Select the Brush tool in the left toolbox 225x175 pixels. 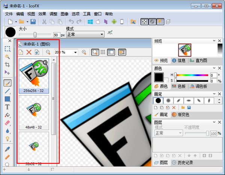pyautogui.click(x=7, y=83)
